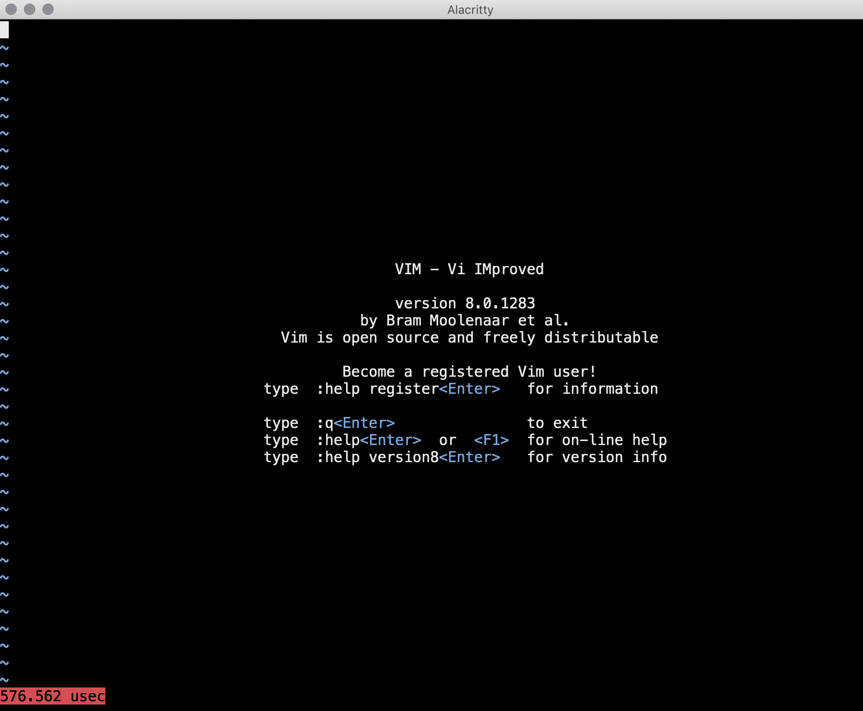
Task: Click 'Vim is open source and freely distributable'
Action: point(469,337)
